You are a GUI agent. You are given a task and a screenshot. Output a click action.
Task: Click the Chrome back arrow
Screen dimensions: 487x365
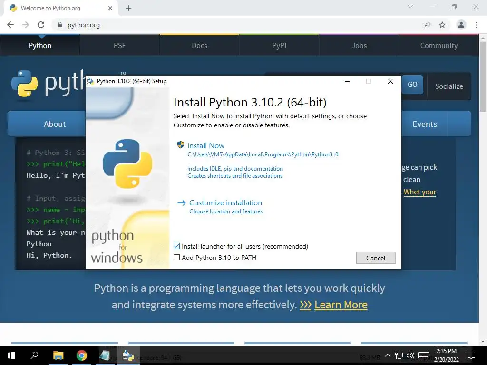point(10,25)
